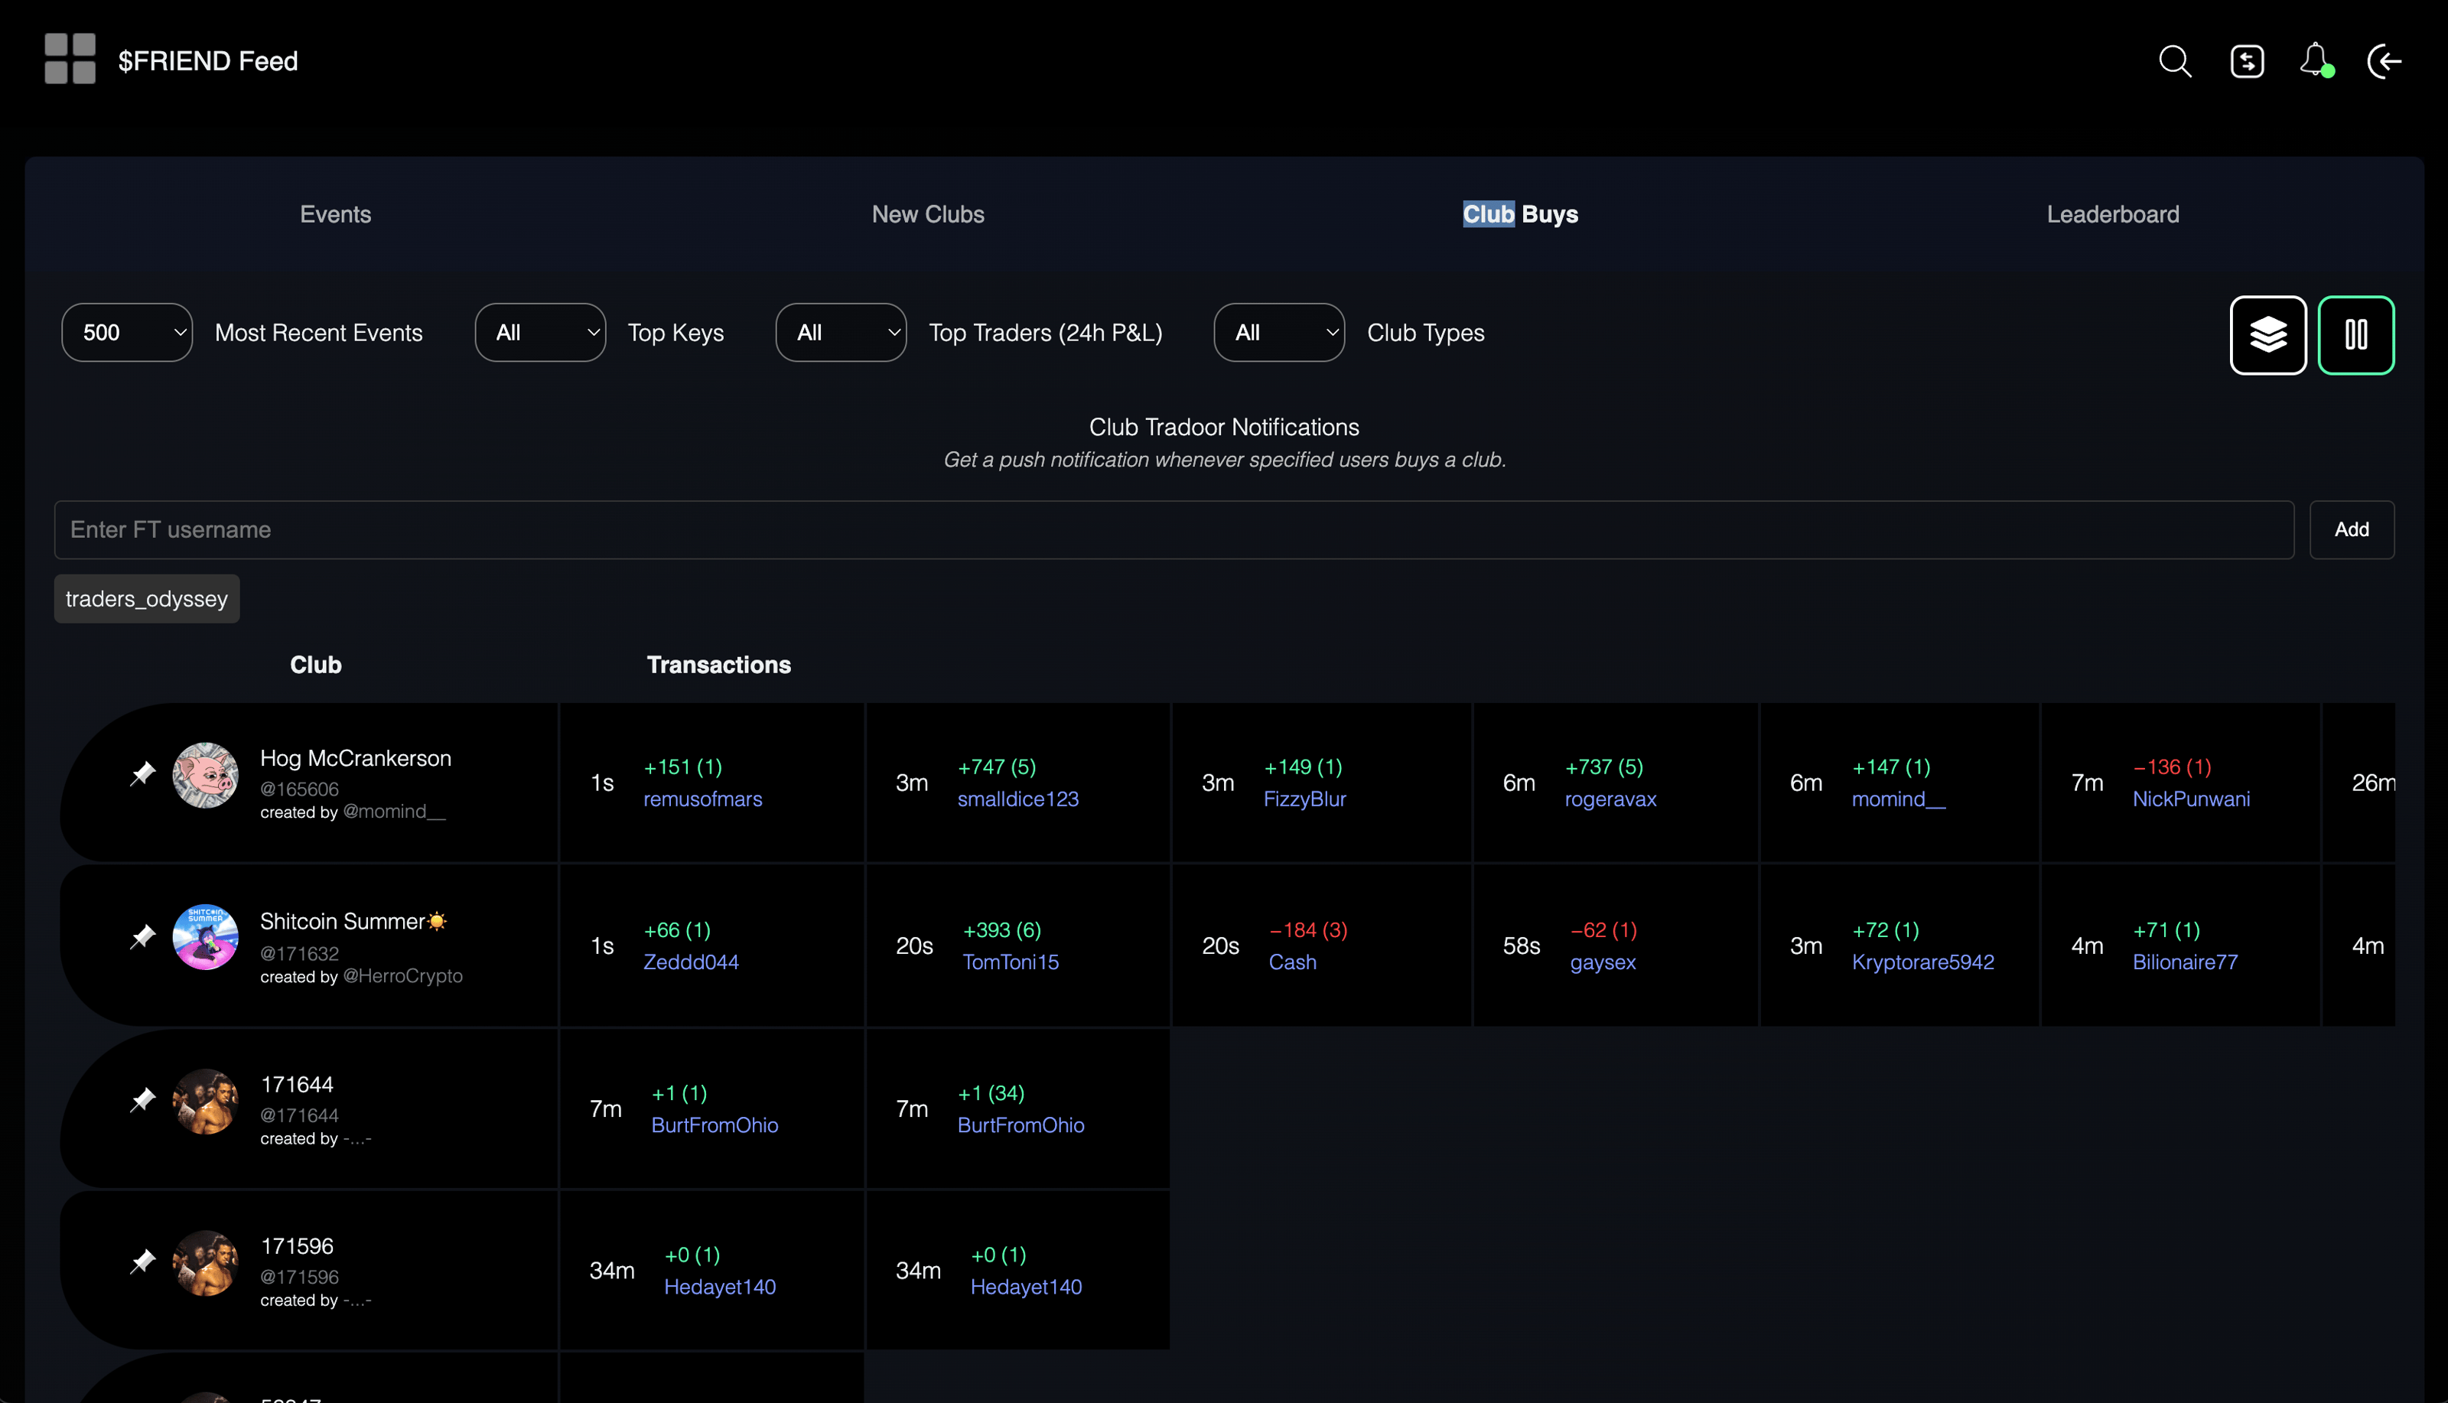
Task: Click the −136 (1) transaction amount
Action: tap(2172, 767)
